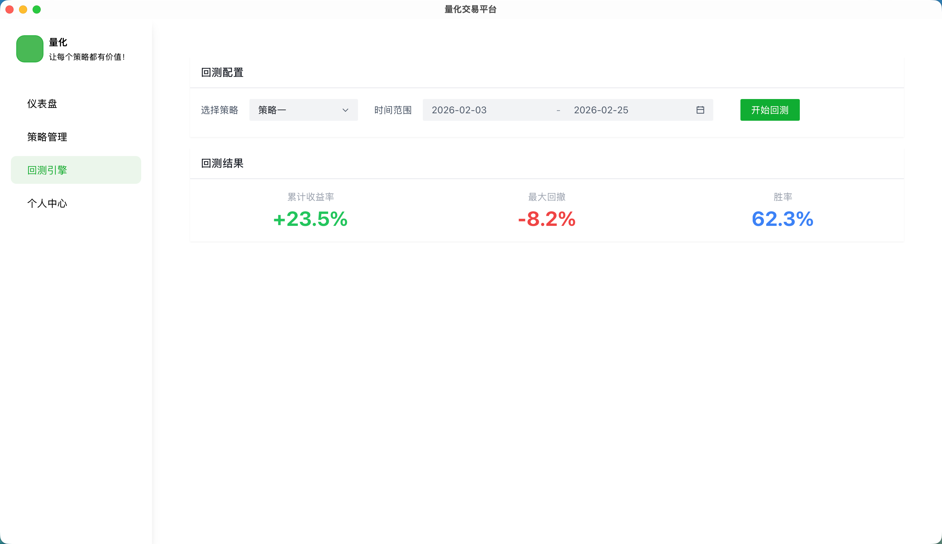The image size is (942, 544).
Task: Select the highlighted 回测引擎 menu item
Action: [x=47, y=170]
